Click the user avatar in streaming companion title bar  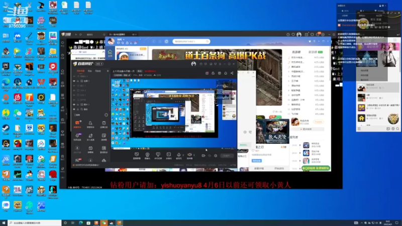[x=193, y=64]
